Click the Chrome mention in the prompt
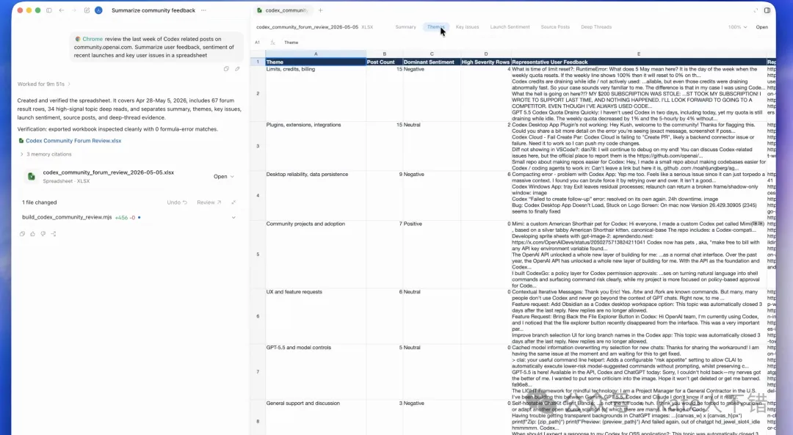This screenshot has height=435, width=793. tap(89, 39)
